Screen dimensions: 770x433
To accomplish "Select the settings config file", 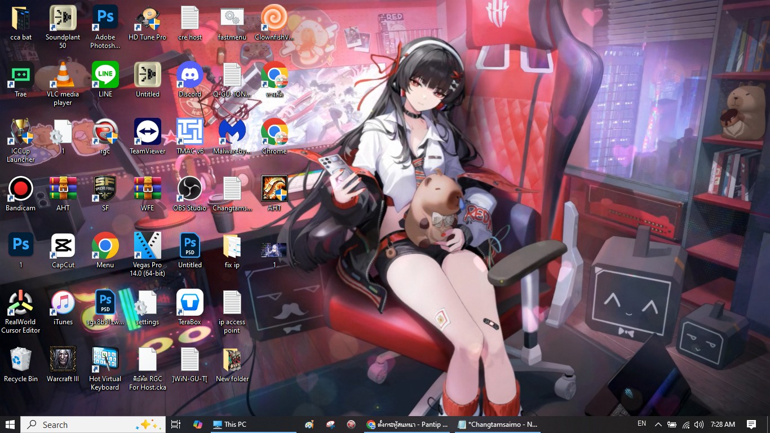I will pos(148,308).
